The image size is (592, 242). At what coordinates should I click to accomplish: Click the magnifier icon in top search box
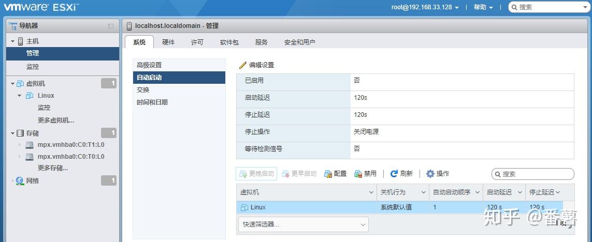(x=515, y=7)
